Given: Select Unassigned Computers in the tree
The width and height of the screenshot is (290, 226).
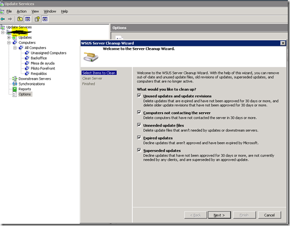Looking at the screenshot, I should coord(49,53).
